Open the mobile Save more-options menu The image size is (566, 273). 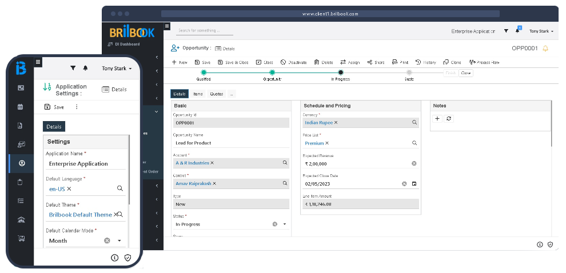76,107
